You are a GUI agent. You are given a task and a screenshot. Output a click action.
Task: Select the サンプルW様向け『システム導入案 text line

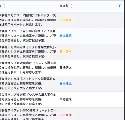click(x=28, y=63)
